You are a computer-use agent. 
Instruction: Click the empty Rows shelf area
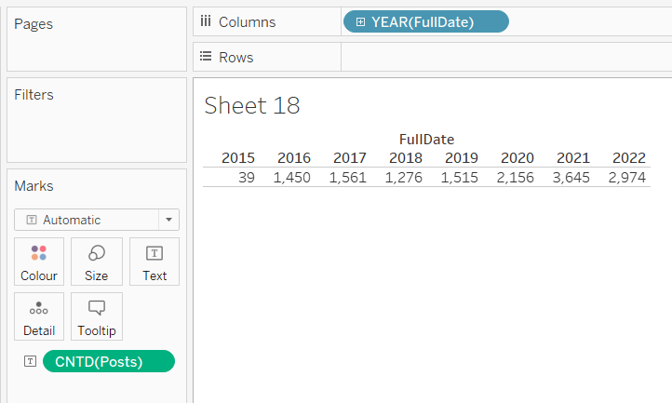click(506, 57)
